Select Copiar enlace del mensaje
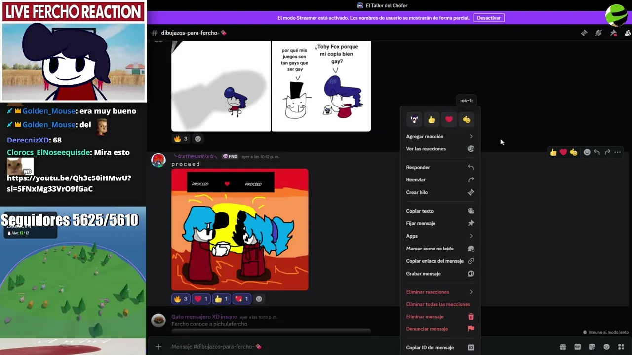This screenshot has height=355, width=632. point(439,261)
